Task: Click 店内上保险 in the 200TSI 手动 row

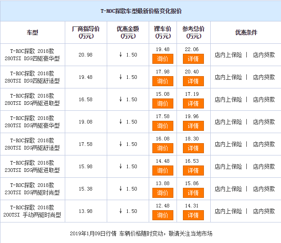Action: pyautogui.click(x=228, y=211)
